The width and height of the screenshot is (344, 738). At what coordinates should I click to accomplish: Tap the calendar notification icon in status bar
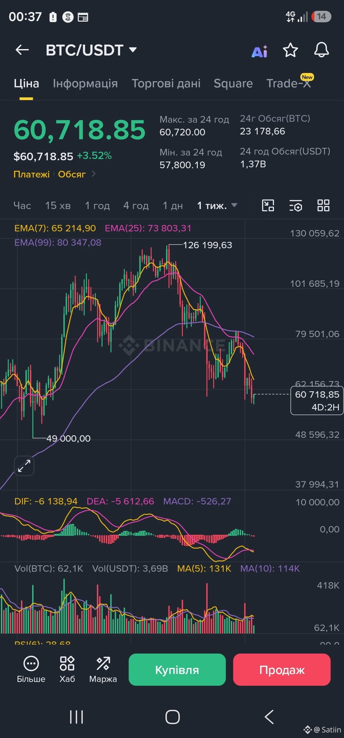[x=83, y=17]
